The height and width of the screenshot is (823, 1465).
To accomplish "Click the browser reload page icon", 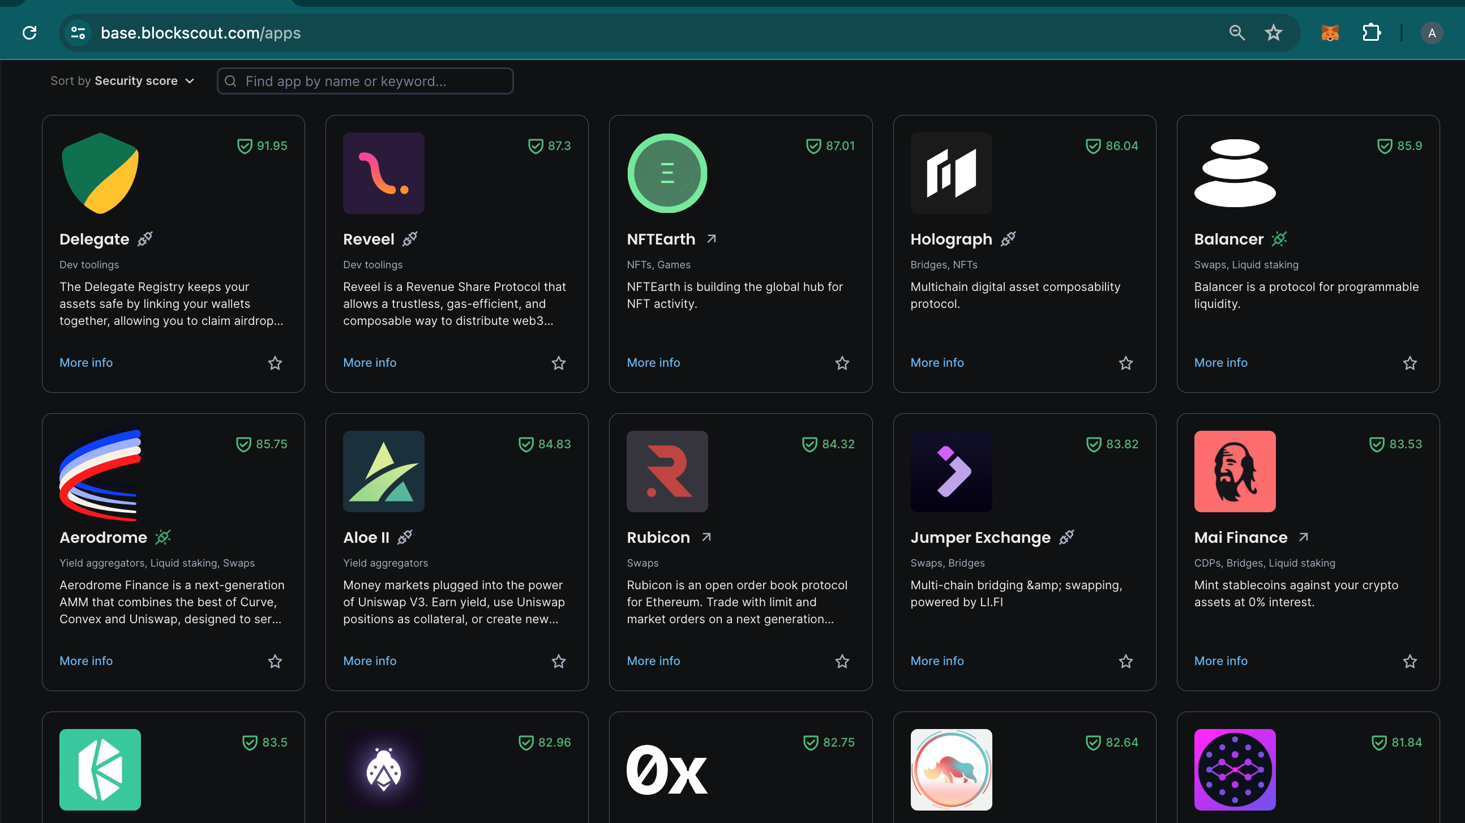I will tap(29, 33).
